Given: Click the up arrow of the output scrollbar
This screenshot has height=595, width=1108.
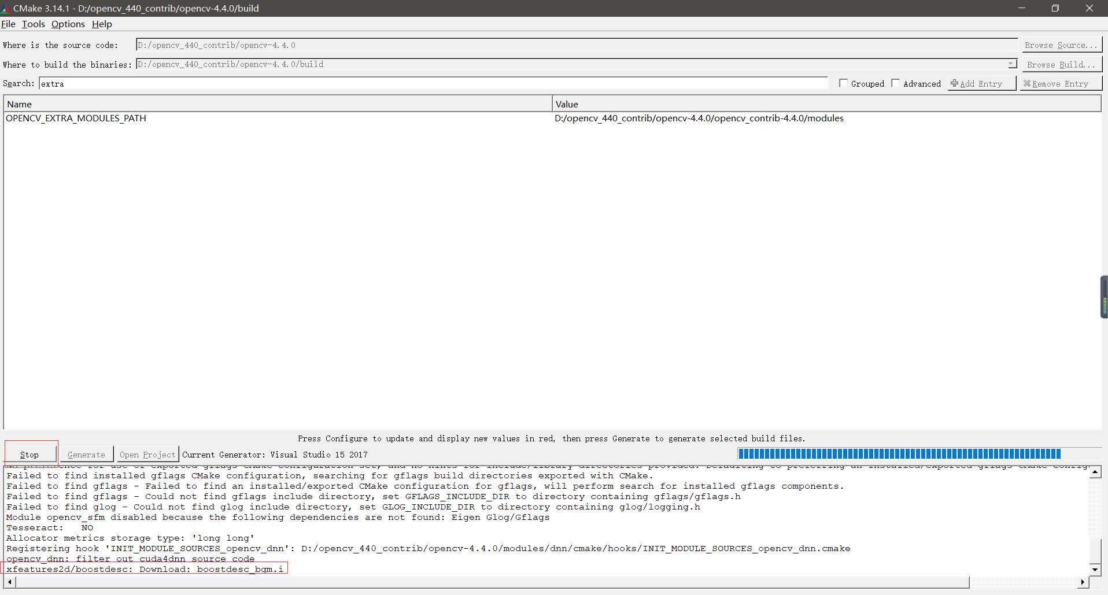Looking at the screenshot, I should pos(1095,471).
